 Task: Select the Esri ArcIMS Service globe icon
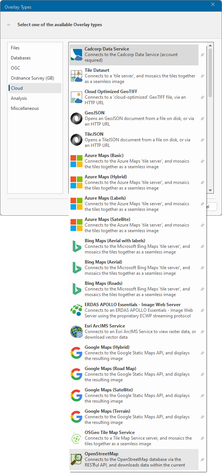pos(76,332)
